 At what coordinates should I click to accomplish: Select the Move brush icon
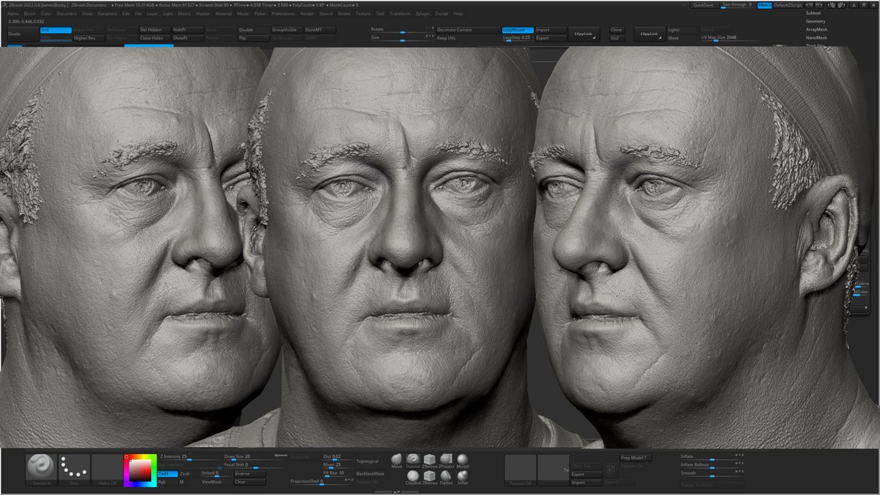click(395, 461)
